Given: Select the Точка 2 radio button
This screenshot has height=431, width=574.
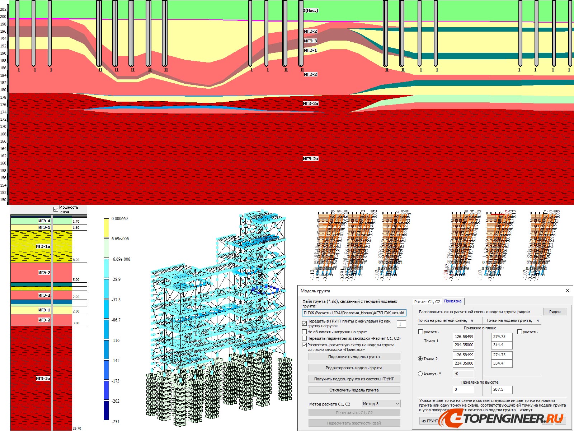Looking at the screenshot, I should click(420, 359).
